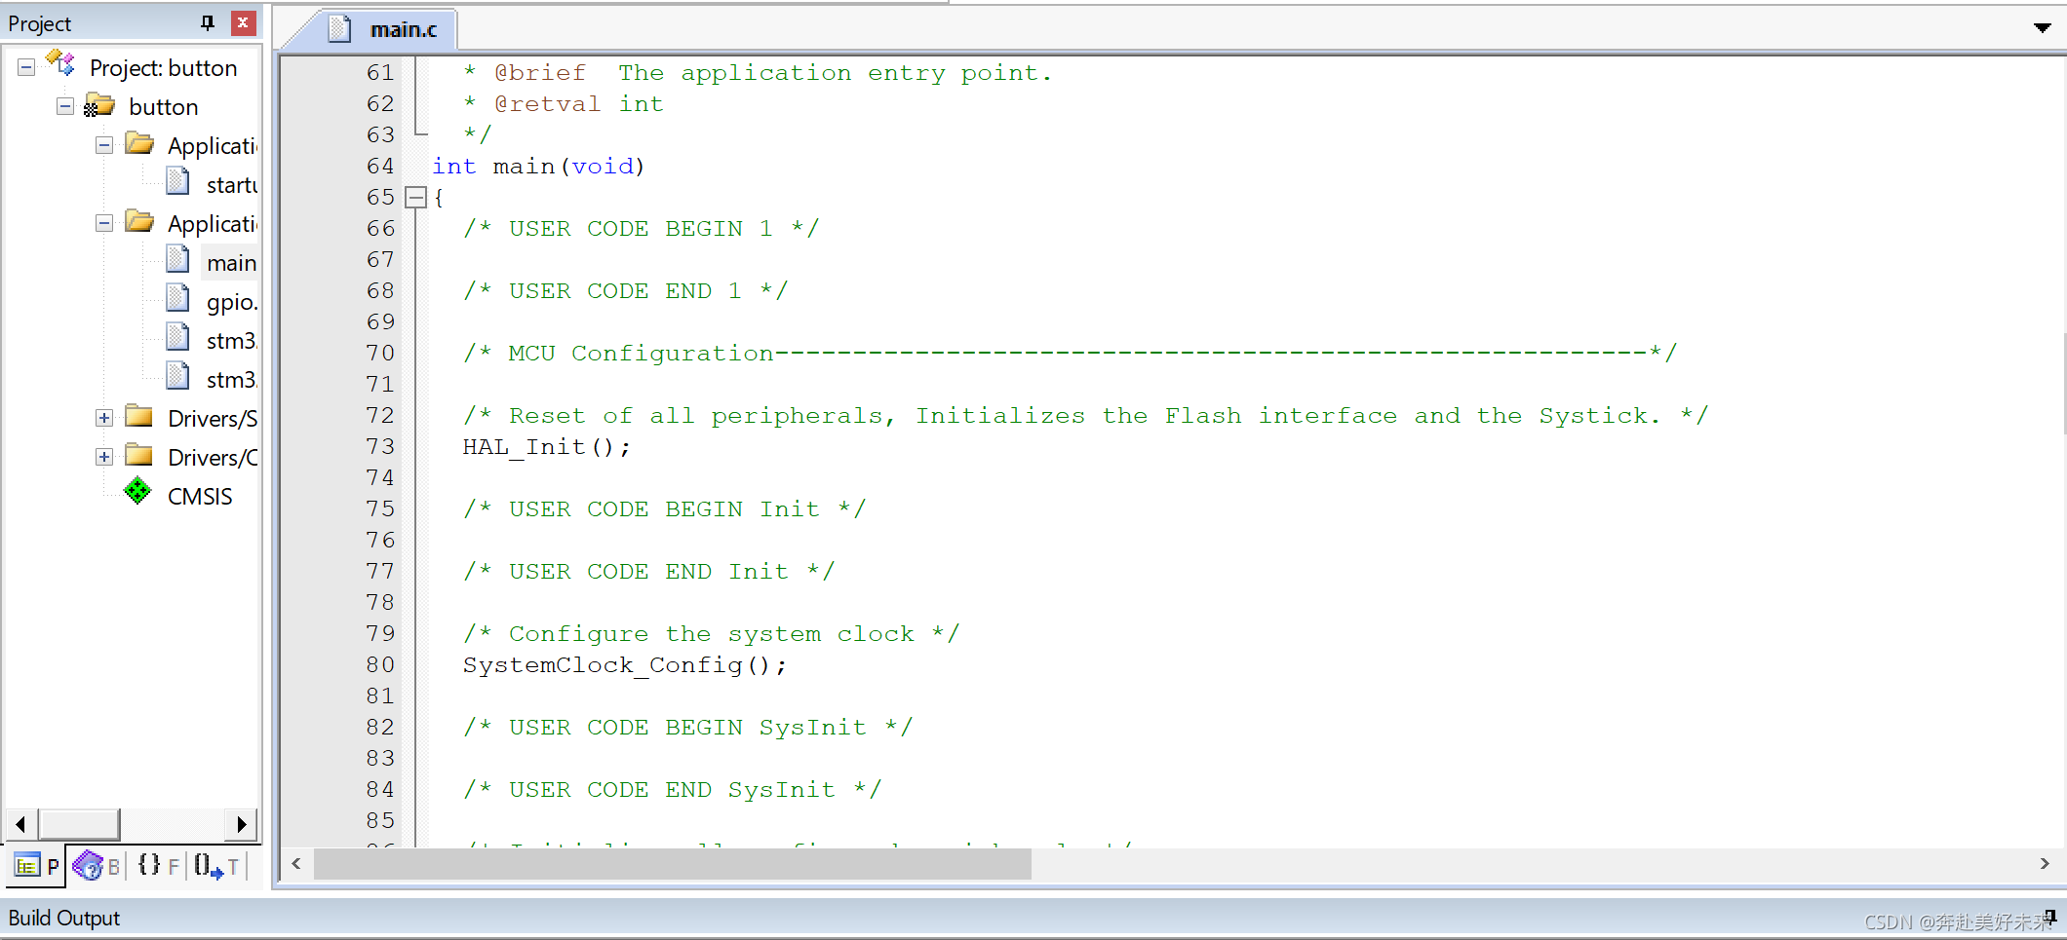Collapse the button target node
Image resolution: width=2067 pixels, height=940 pixels.
pyautogui.click(x=65, y=106)
